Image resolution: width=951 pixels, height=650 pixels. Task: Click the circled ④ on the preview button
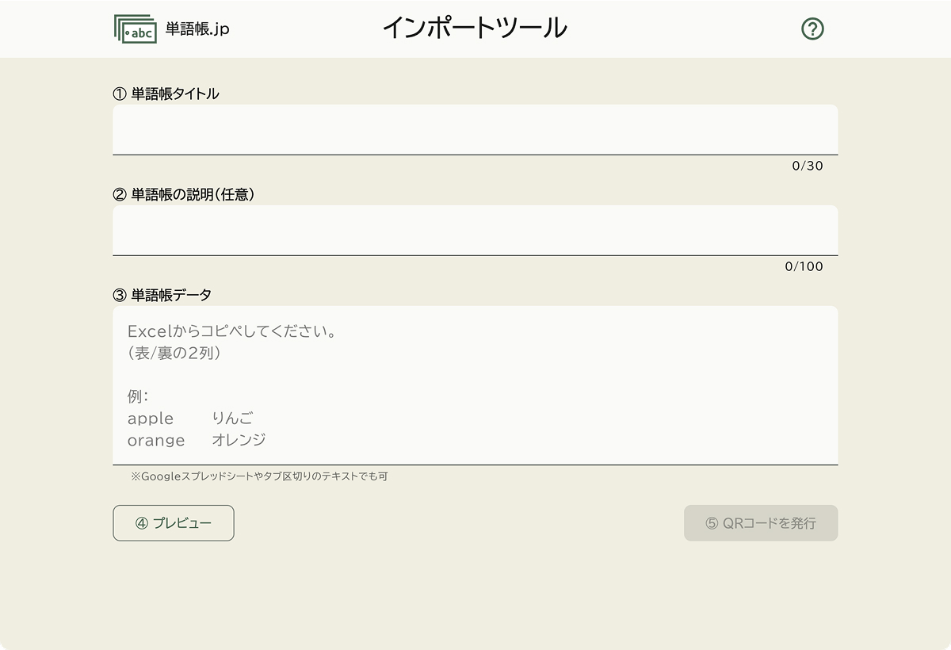point(142,523)
